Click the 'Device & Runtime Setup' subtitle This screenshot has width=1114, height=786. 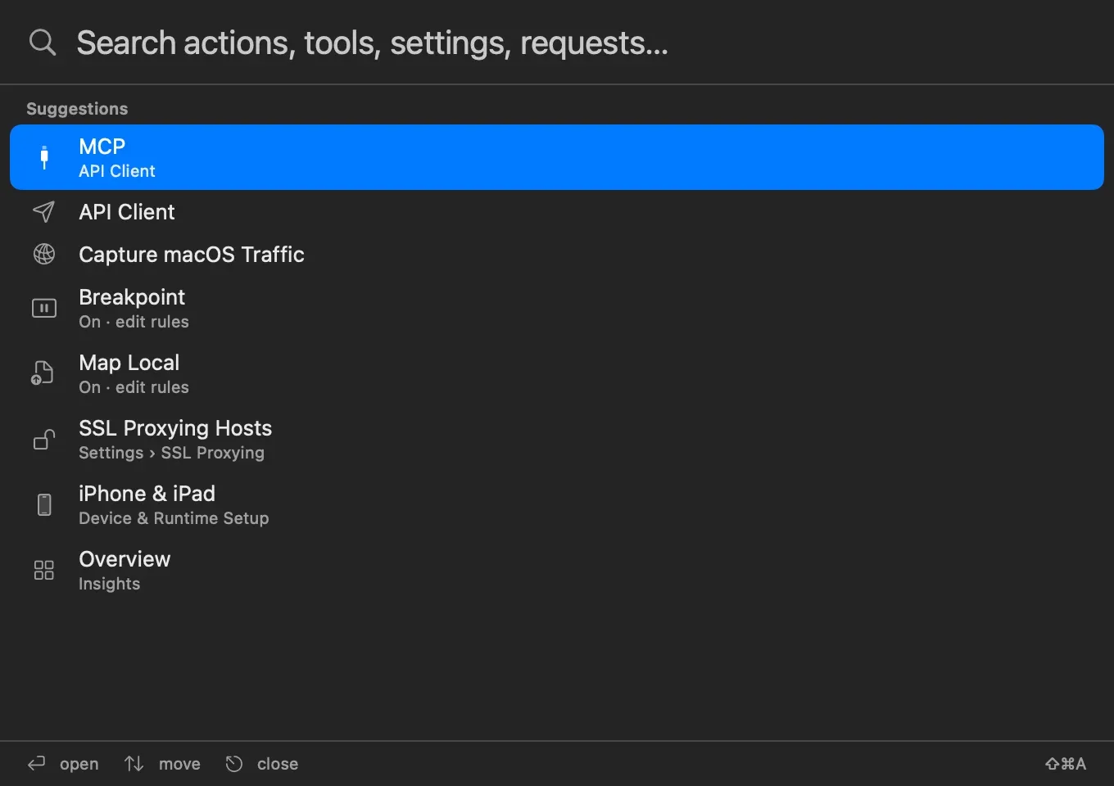[x=174, y=518]
